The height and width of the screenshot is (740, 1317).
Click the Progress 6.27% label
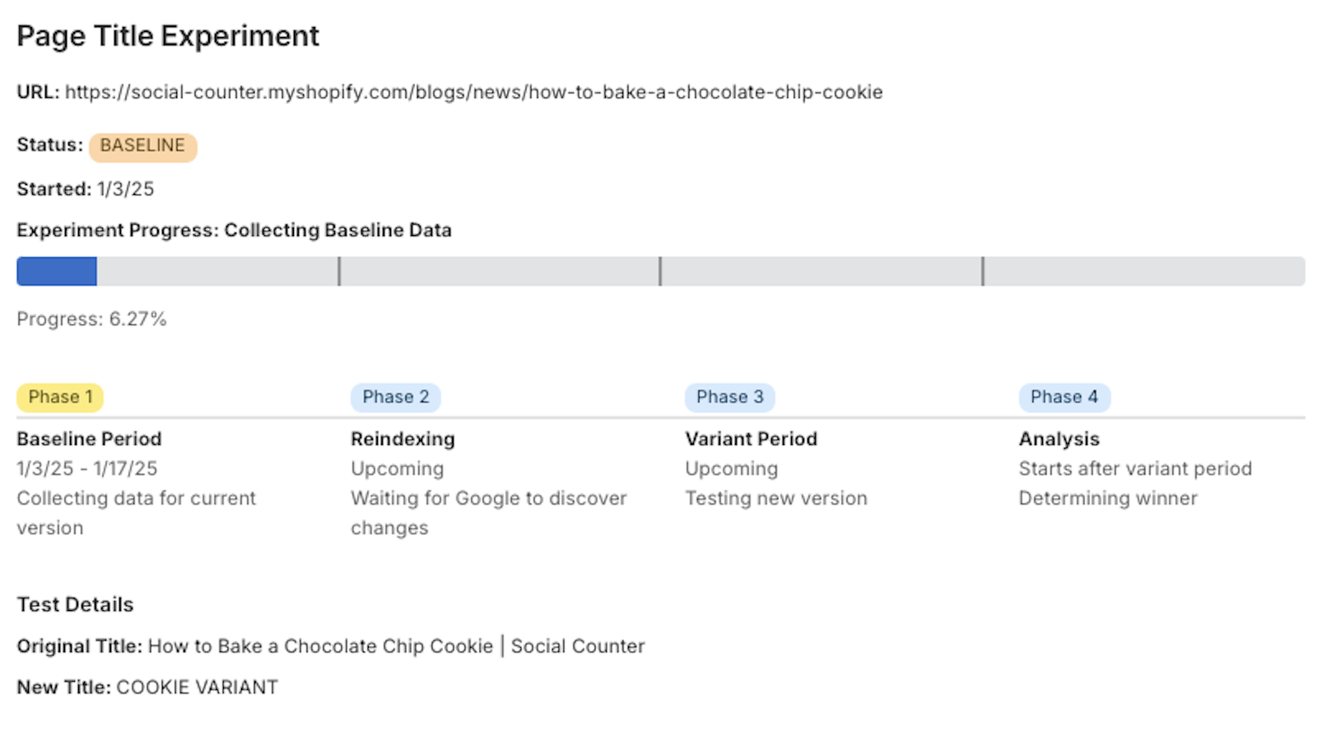point(91,319)
